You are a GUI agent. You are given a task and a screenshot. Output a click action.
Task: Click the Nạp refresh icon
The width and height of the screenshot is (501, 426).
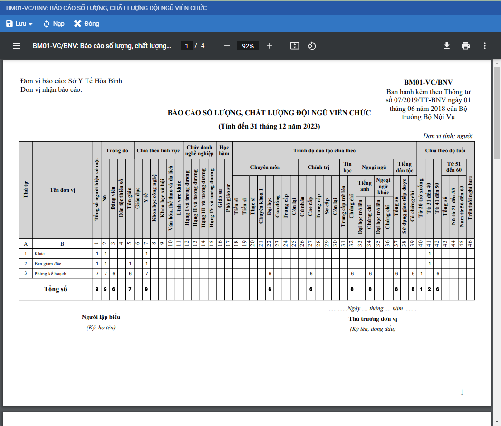point(47,24)
